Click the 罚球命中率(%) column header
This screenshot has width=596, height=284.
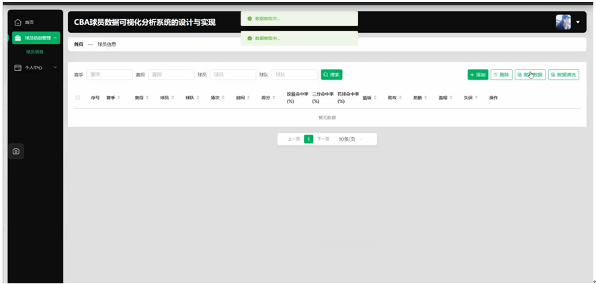348,98
